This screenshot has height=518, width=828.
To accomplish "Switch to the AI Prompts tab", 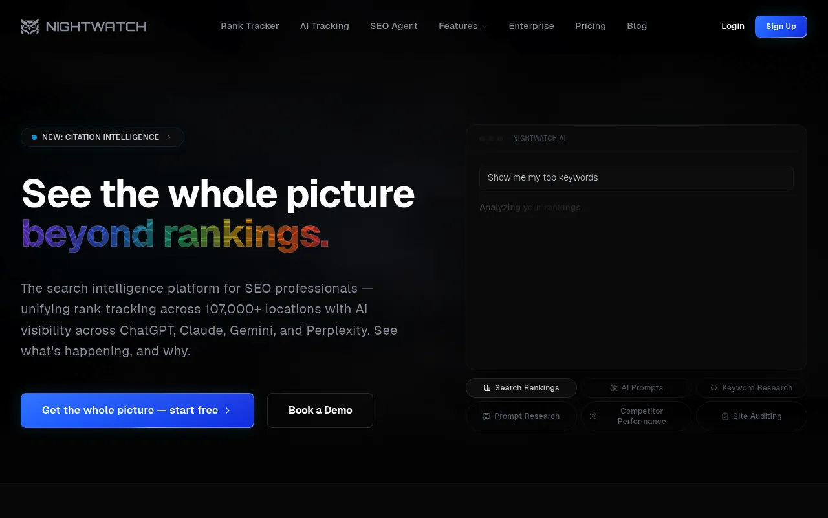I will [x=637, y=388].
